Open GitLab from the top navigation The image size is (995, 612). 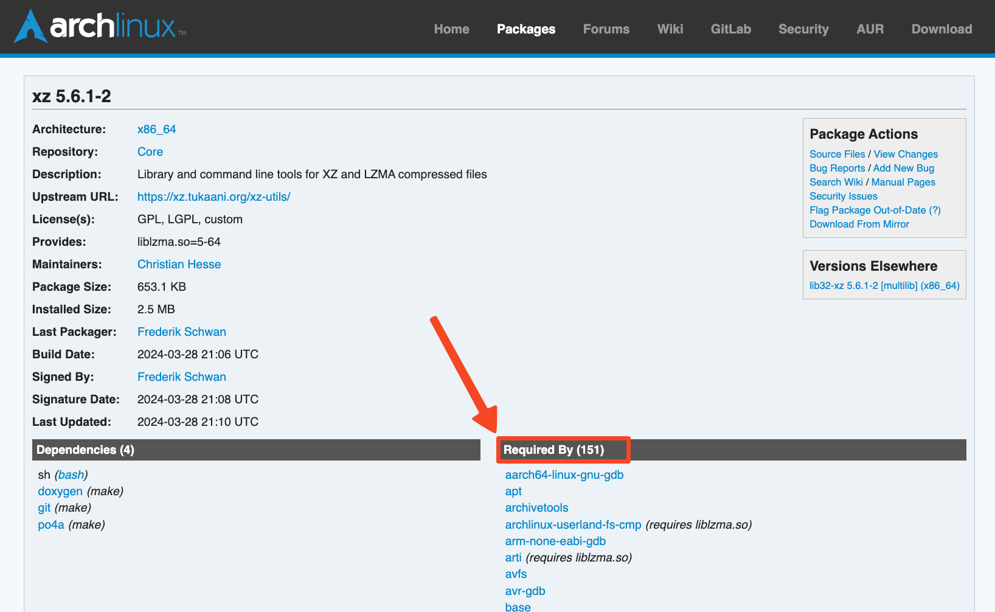tap(731, 29)
